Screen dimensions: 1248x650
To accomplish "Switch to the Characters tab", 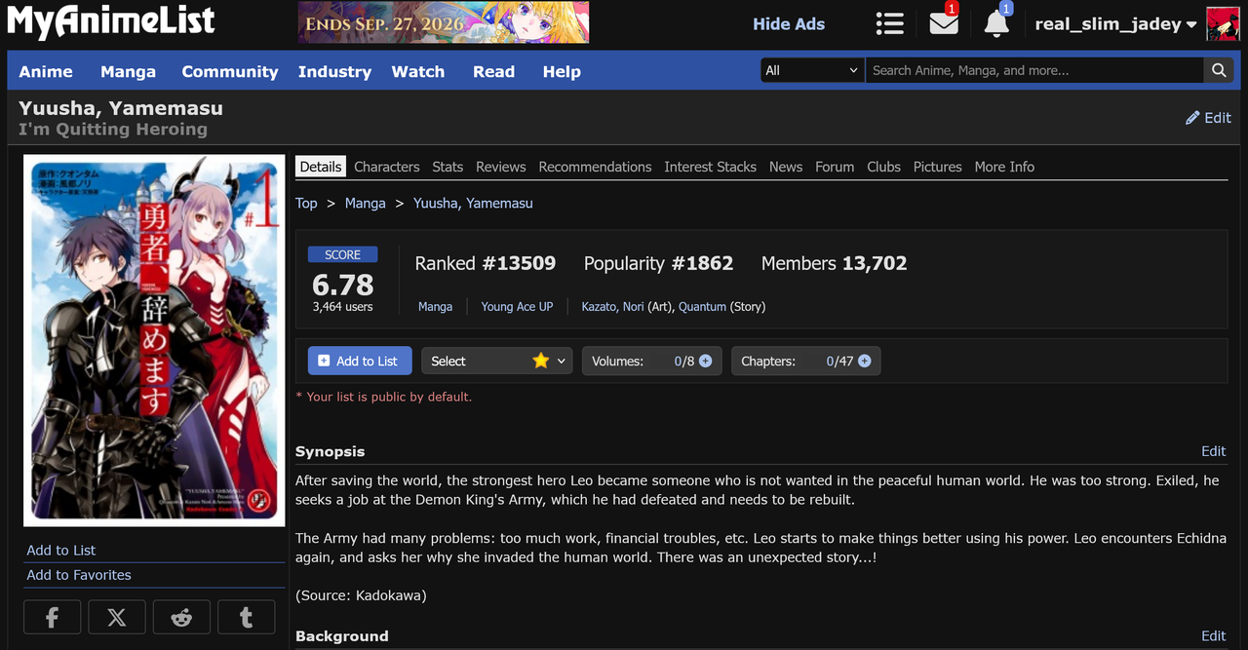I will click(387, 167).
